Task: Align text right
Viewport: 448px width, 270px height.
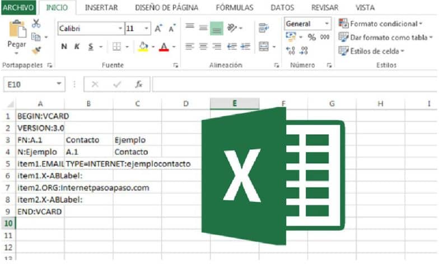Action: pyautogui.click(x=217, y=46)
